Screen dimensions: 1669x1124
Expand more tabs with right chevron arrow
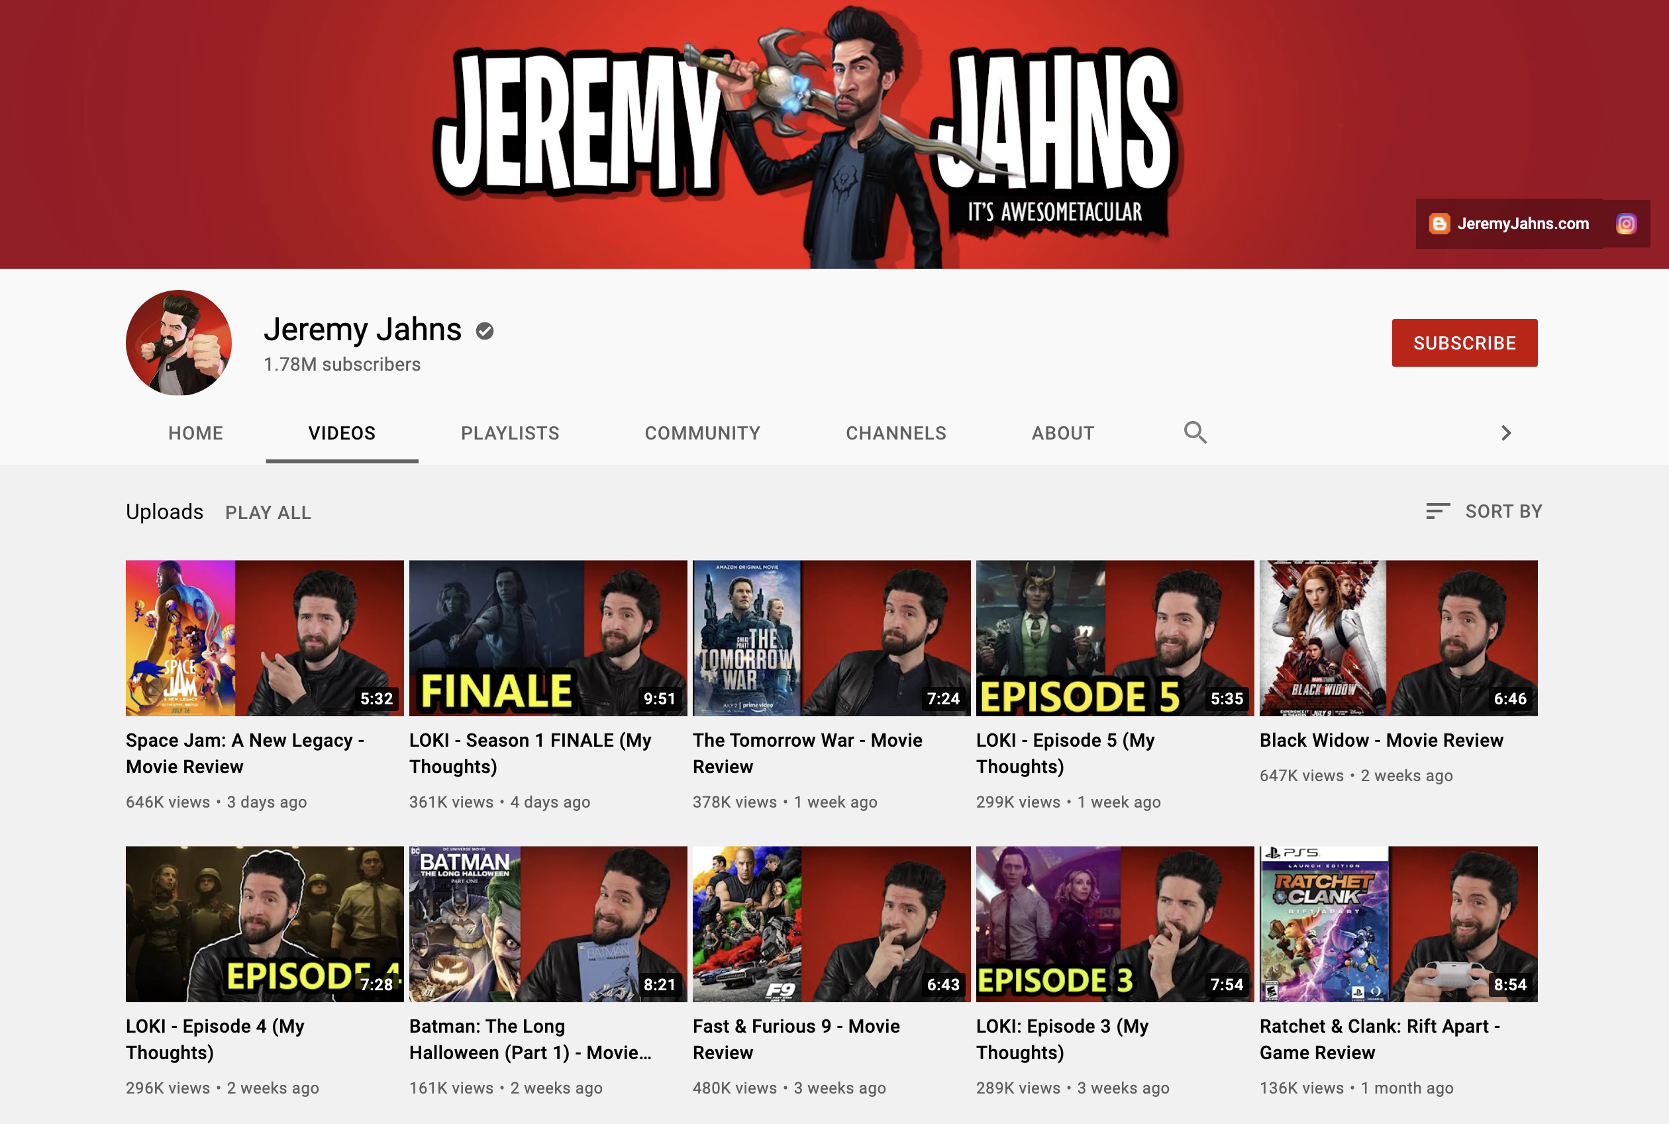click(x=1505, y=432)
